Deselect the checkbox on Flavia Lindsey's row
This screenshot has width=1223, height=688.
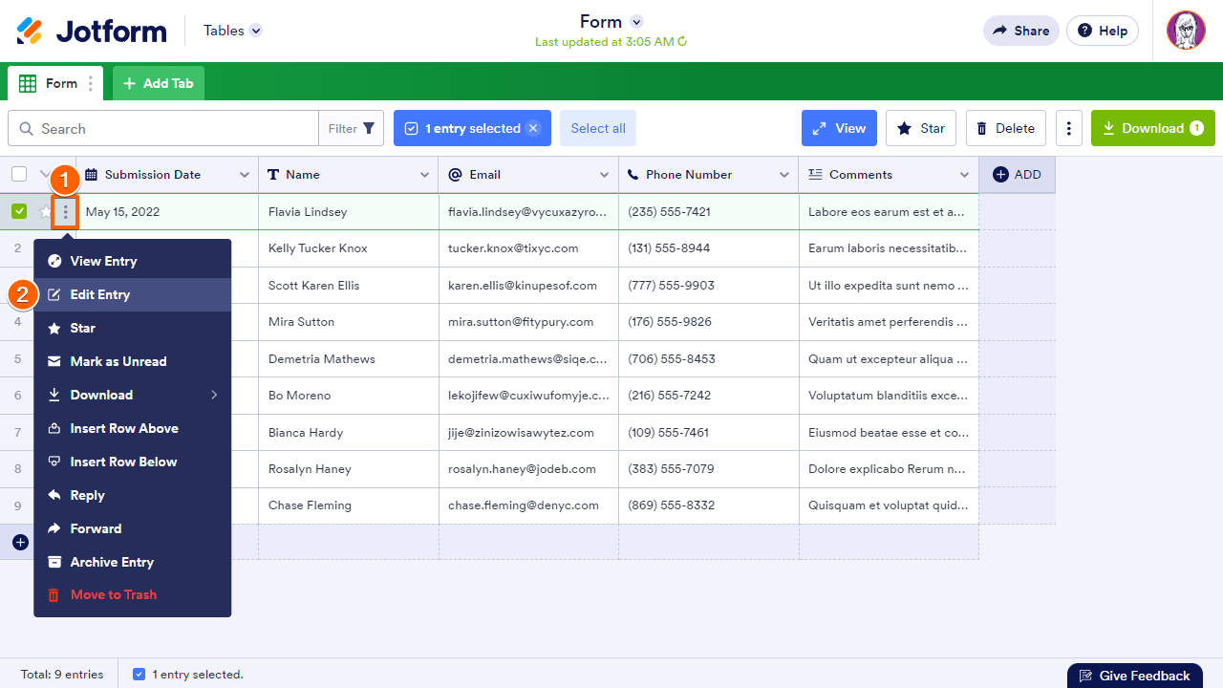(x=19, y=211)
